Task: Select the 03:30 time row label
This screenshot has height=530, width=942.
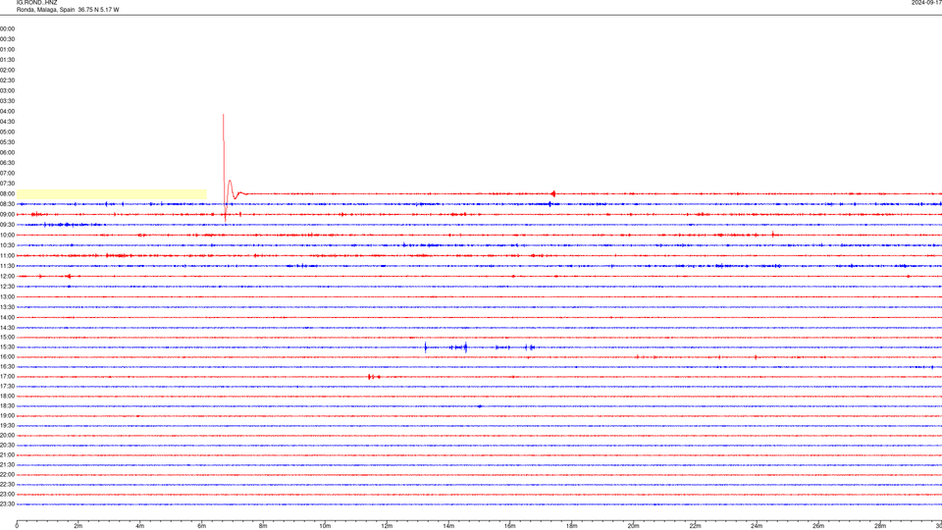Action: (7, 101)
